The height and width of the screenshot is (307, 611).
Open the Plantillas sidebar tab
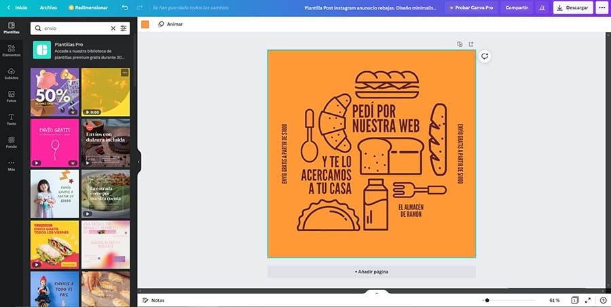12,28
